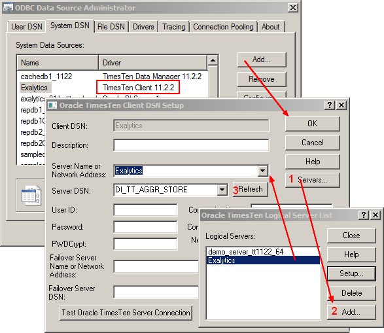384x333 pixels.
Task: Click the Server Name combo box text Exalytics
Action: [x=129, y=171]
